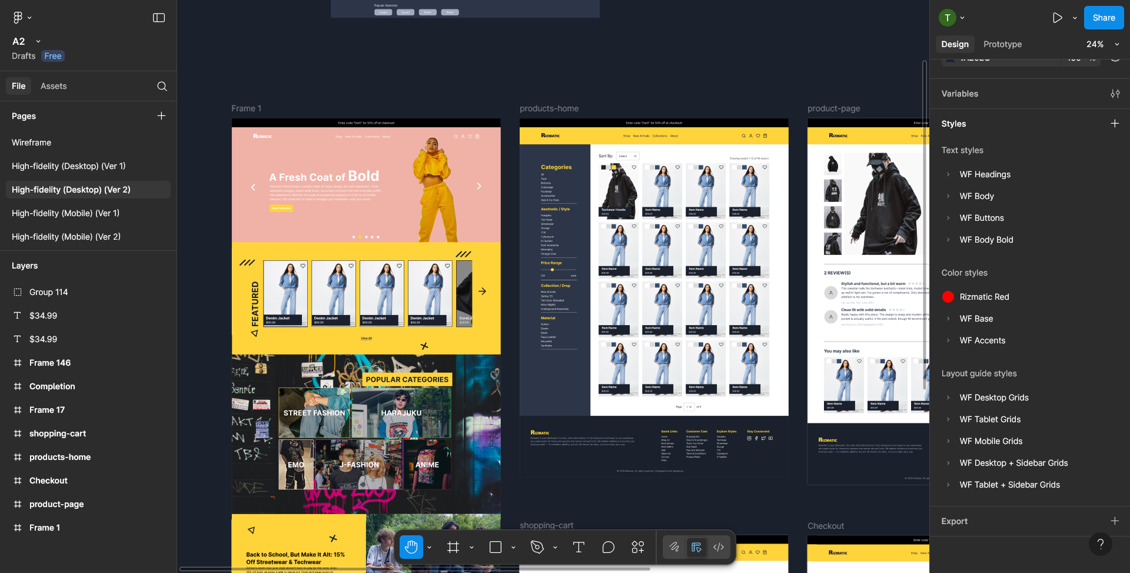Click the search icon in File panel
1130x573 pixels.
coord(162,87)
